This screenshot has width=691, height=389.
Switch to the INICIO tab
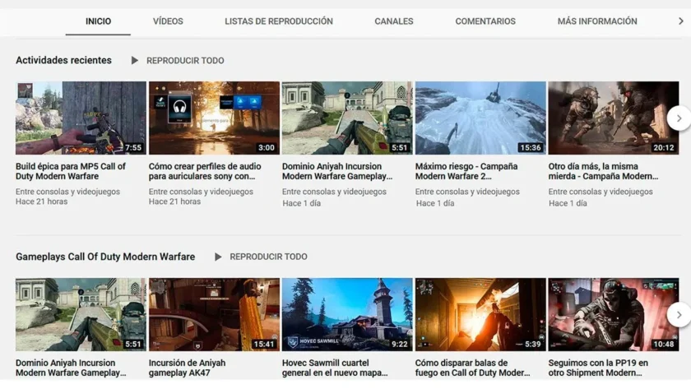(98, 21)
